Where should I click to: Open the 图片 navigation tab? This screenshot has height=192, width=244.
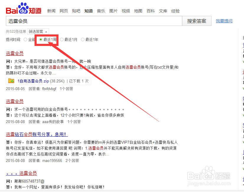pos(113,11)
